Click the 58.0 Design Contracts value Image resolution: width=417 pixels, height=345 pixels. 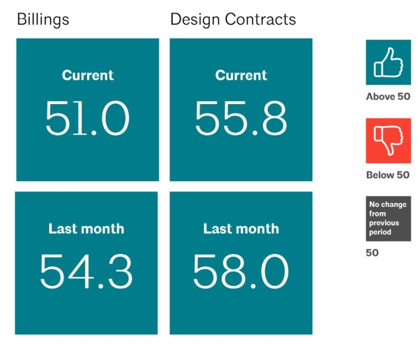pos(241,272)
